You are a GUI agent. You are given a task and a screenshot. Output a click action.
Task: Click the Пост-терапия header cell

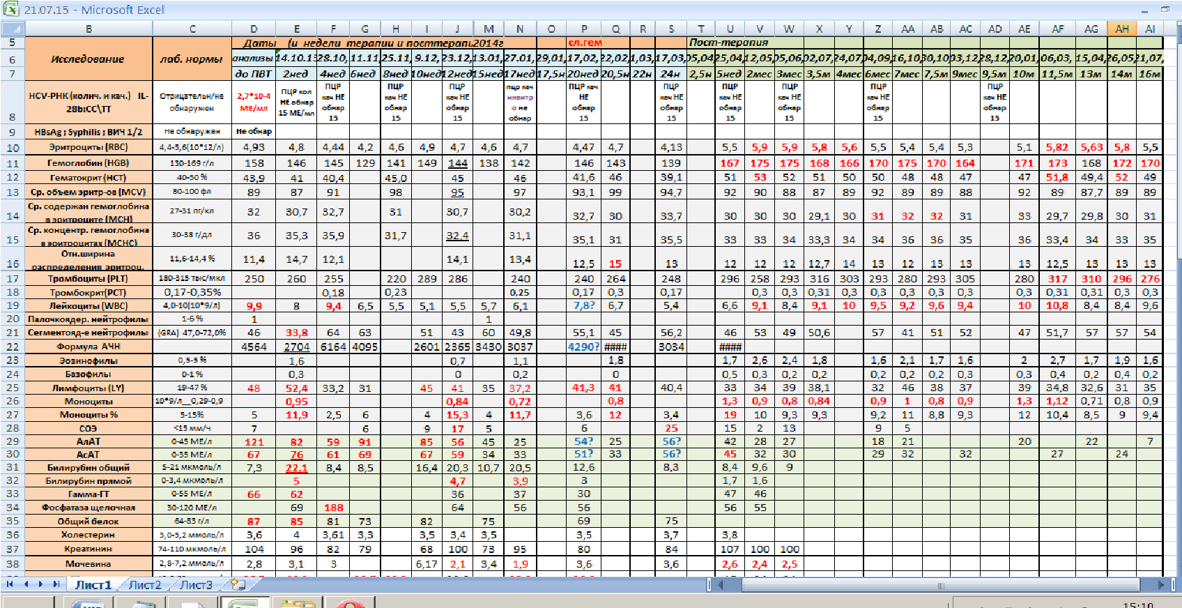(728, 43)
